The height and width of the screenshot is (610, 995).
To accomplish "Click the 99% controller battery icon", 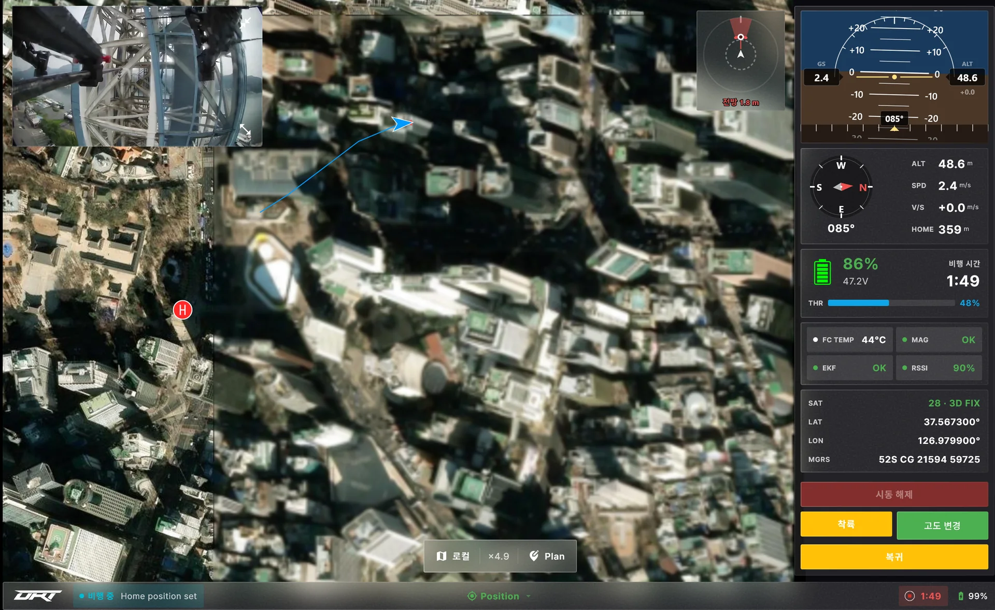I will coord(960,596).
